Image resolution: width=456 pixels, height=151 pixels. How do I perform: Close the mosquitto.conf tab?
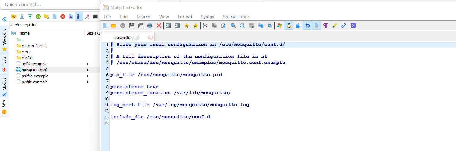151,37
